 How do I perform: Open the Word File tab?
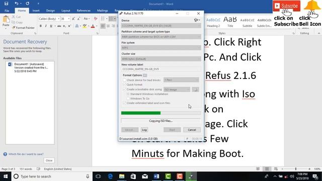(x=7, y=11)
